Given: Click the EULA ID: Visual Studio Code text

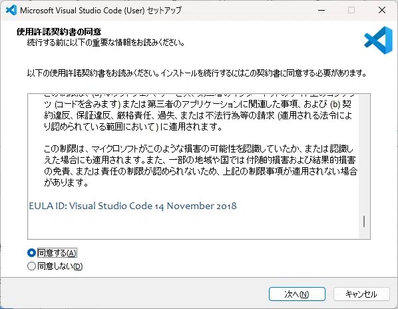Looking at the screenshot, I should pyautogui.click(x=132, y=206).
